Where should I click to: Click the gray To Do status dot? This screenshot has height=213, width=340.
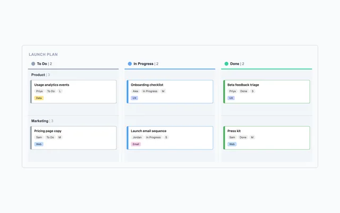[33, 64]
